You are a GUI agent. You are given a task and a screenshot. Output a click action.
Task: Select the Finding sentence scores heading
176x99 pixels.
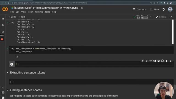tap(26, 90)
